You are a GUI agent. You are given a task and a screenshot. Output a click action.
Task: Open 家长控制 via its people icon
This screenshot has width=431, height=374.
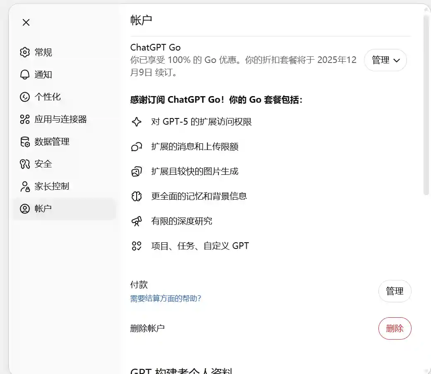25,186
